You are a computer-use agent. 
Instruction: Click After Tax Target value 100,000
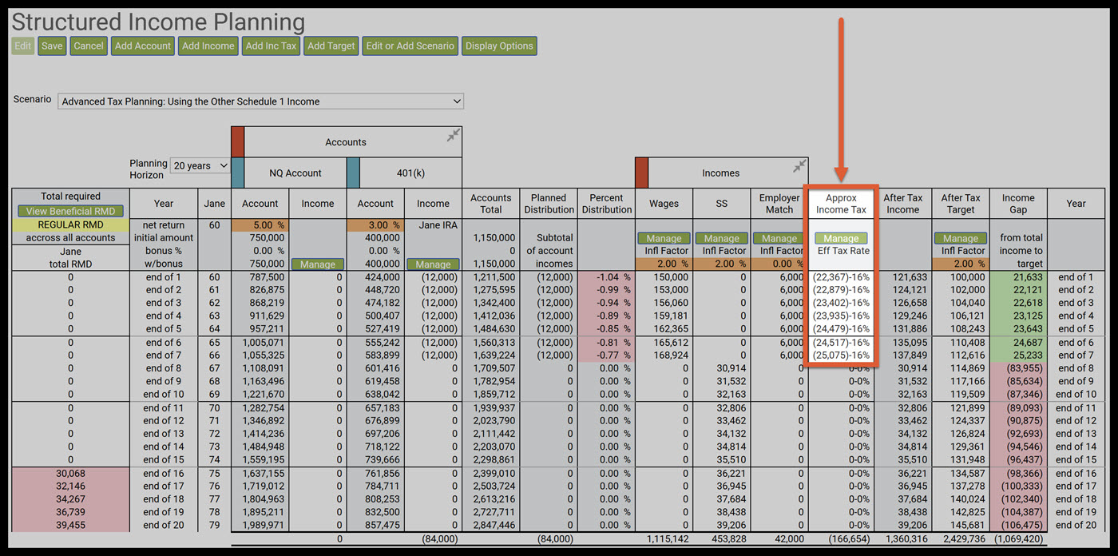968,277
